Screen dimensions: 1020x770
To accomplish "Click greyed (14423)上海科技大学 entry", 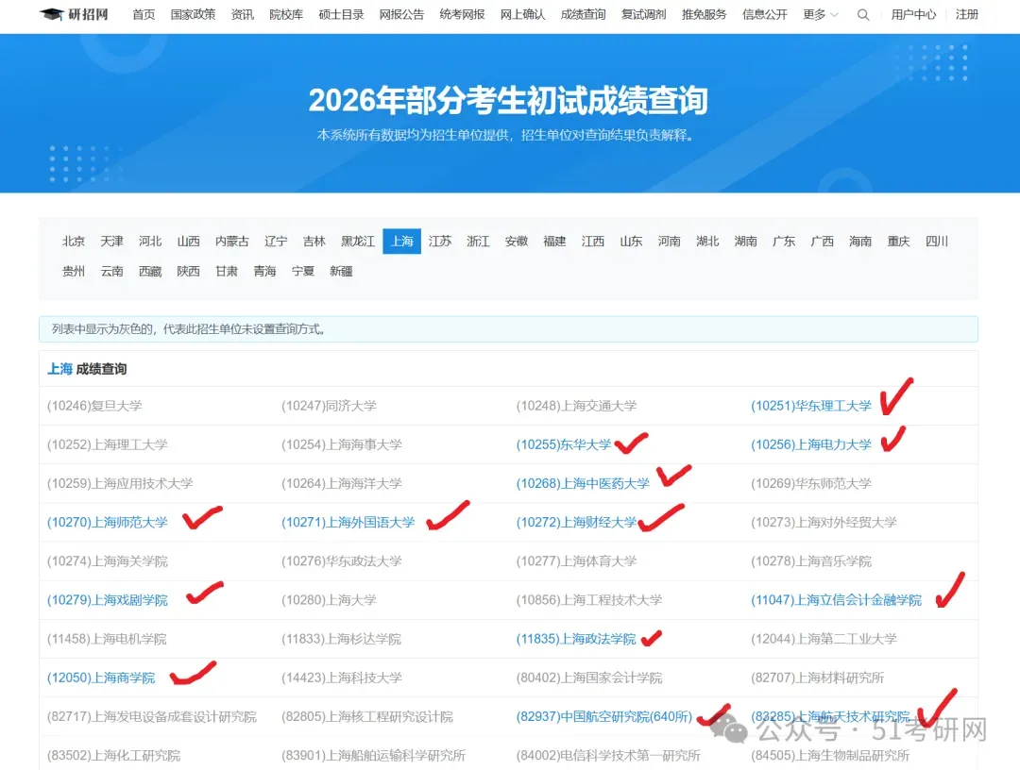I will click(x=342, y=678).
